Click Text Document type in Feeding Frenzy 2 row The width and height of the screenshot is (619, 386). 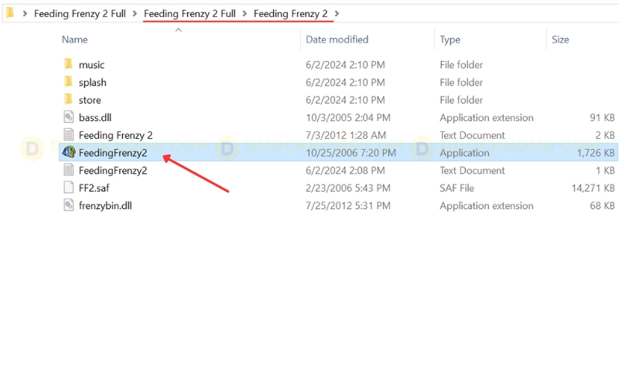(x=472, y=135)
